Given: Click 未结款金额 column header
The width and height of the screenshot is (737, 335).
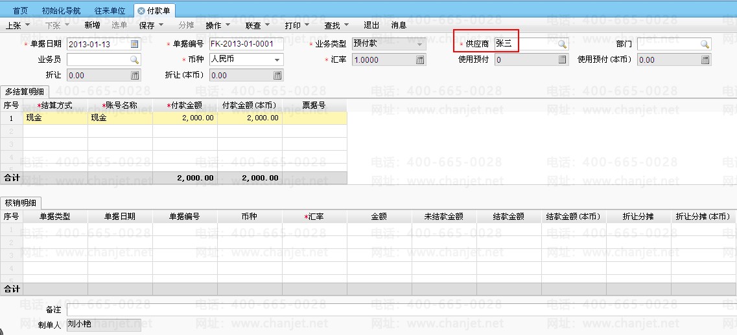Looking at the screenshot, I should point(444,216).
